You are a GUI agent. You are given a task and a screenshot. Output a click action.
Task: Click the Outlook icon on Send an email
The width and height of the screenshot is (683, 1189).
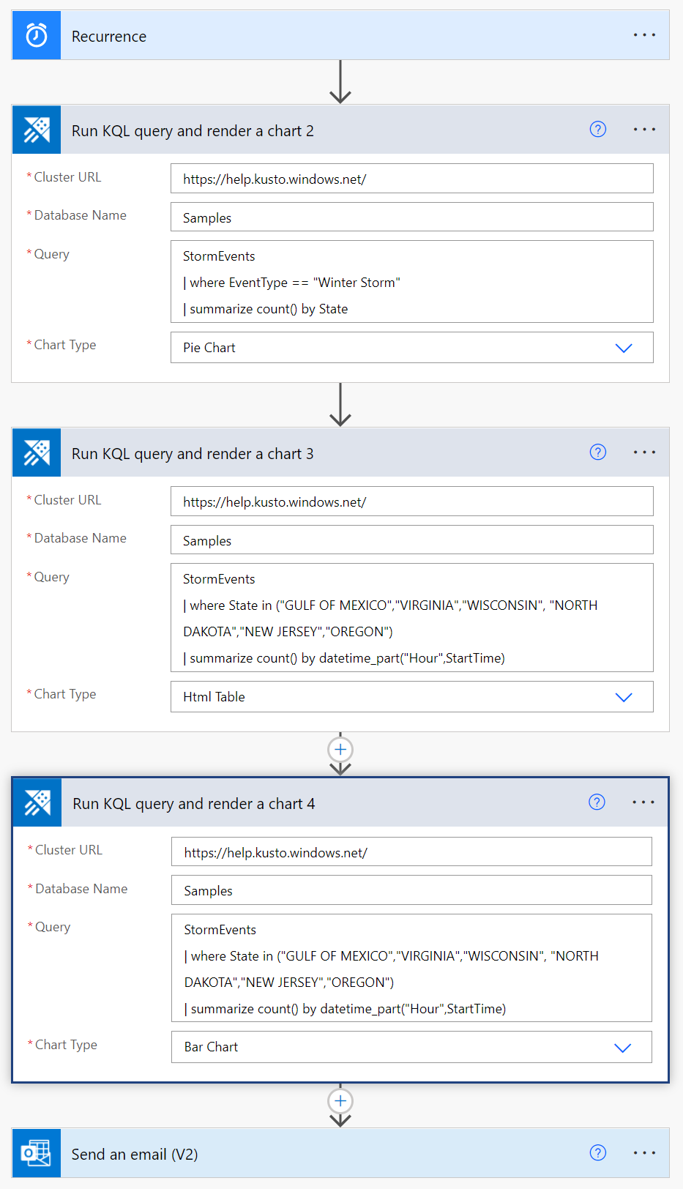pos(37,1153)
